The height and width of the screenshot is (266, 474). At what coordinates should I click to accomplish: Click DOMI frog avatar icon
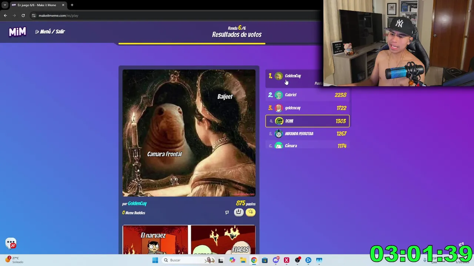click(279, 121)
